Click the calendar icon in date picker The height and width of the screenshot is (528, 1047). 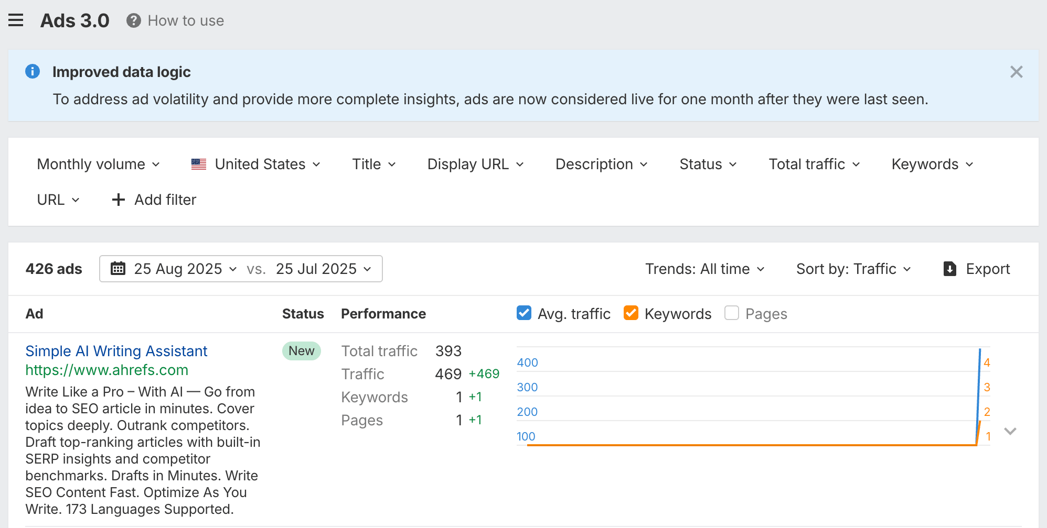tap(118, 269)
